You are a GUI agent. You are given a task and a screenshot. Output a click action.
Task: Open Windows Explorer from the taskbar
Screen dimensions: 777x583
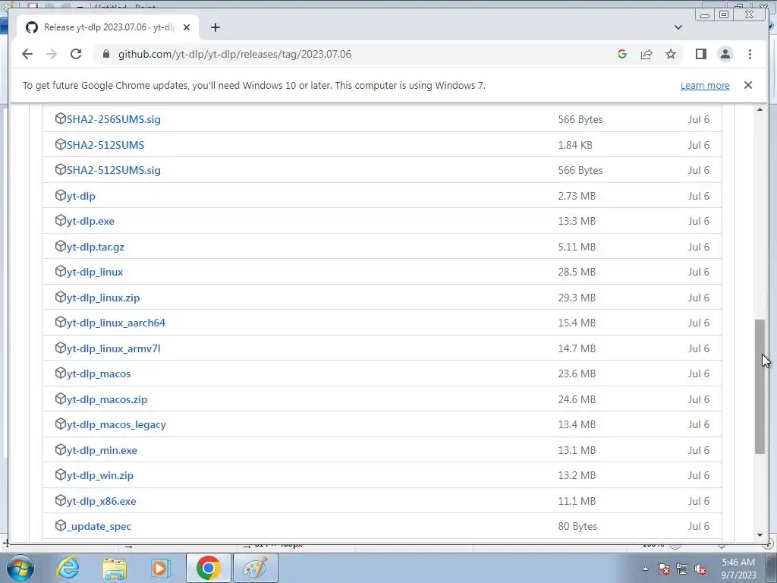tap(115, 568)
